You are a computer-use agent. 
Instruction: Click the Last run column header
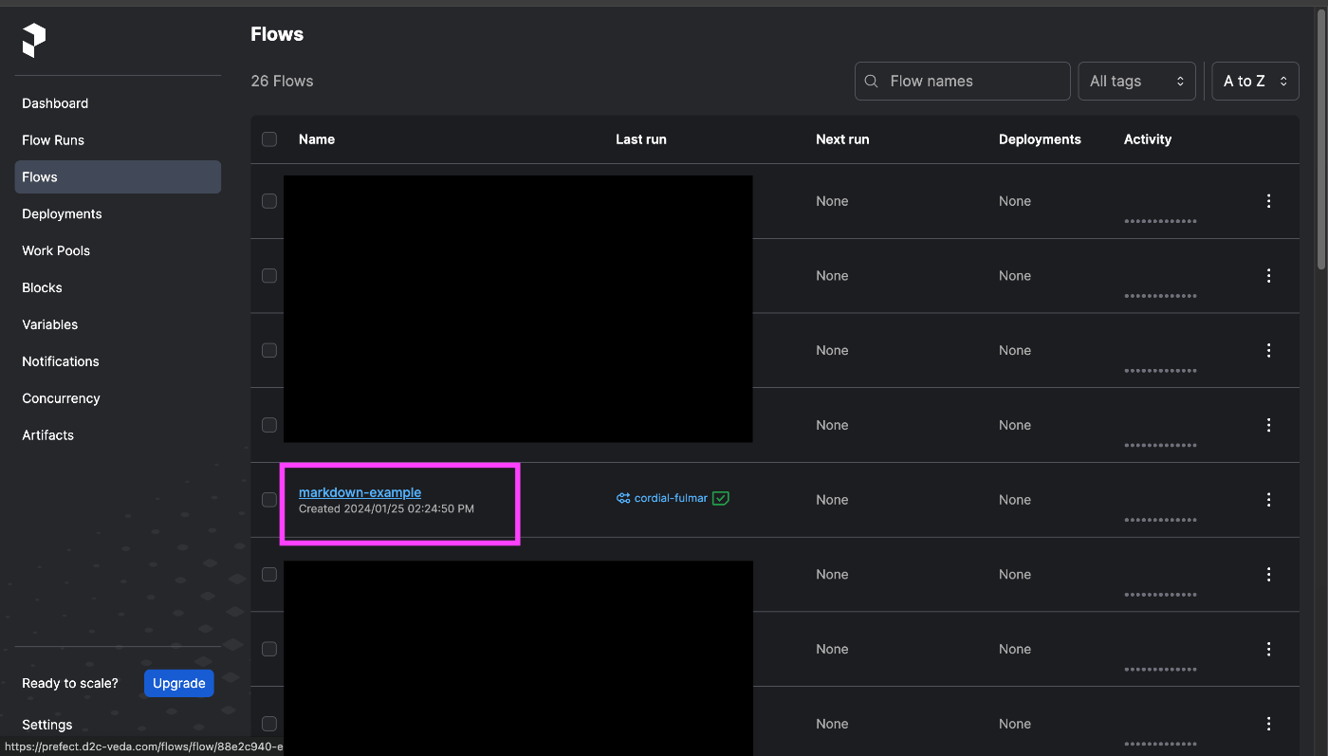(641, 139)
